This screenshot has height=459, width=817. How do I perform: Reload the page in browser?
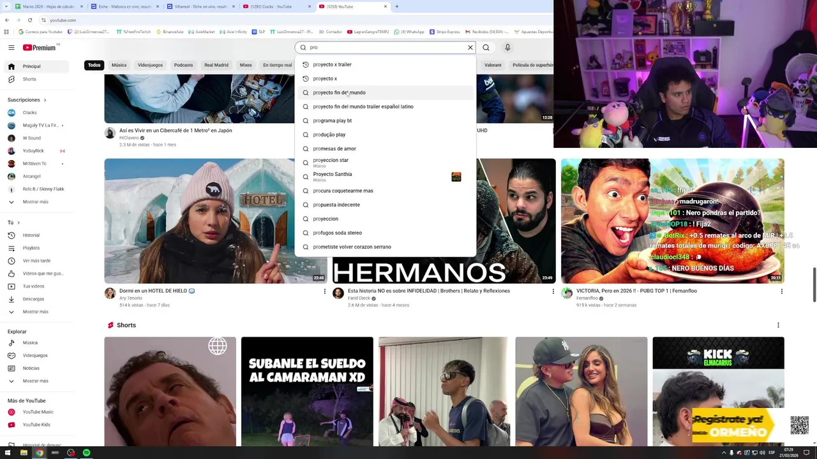29,20
